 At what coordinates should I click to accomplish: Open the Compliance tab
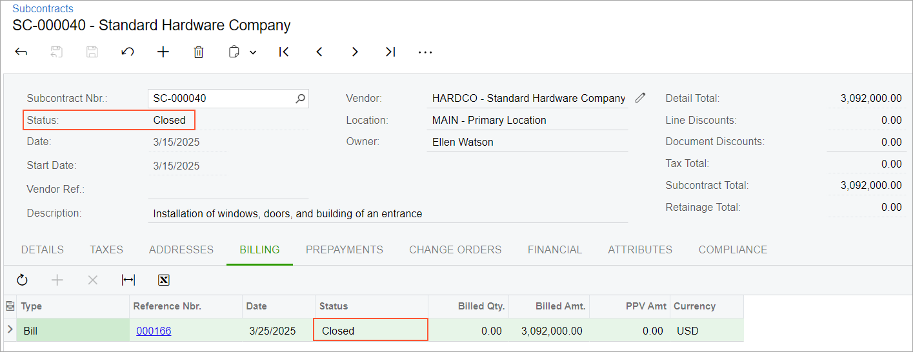tap(733, 249)
